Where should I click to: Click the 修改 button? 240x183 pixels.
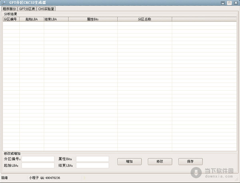pyautogui.click(x=160, y=161)
